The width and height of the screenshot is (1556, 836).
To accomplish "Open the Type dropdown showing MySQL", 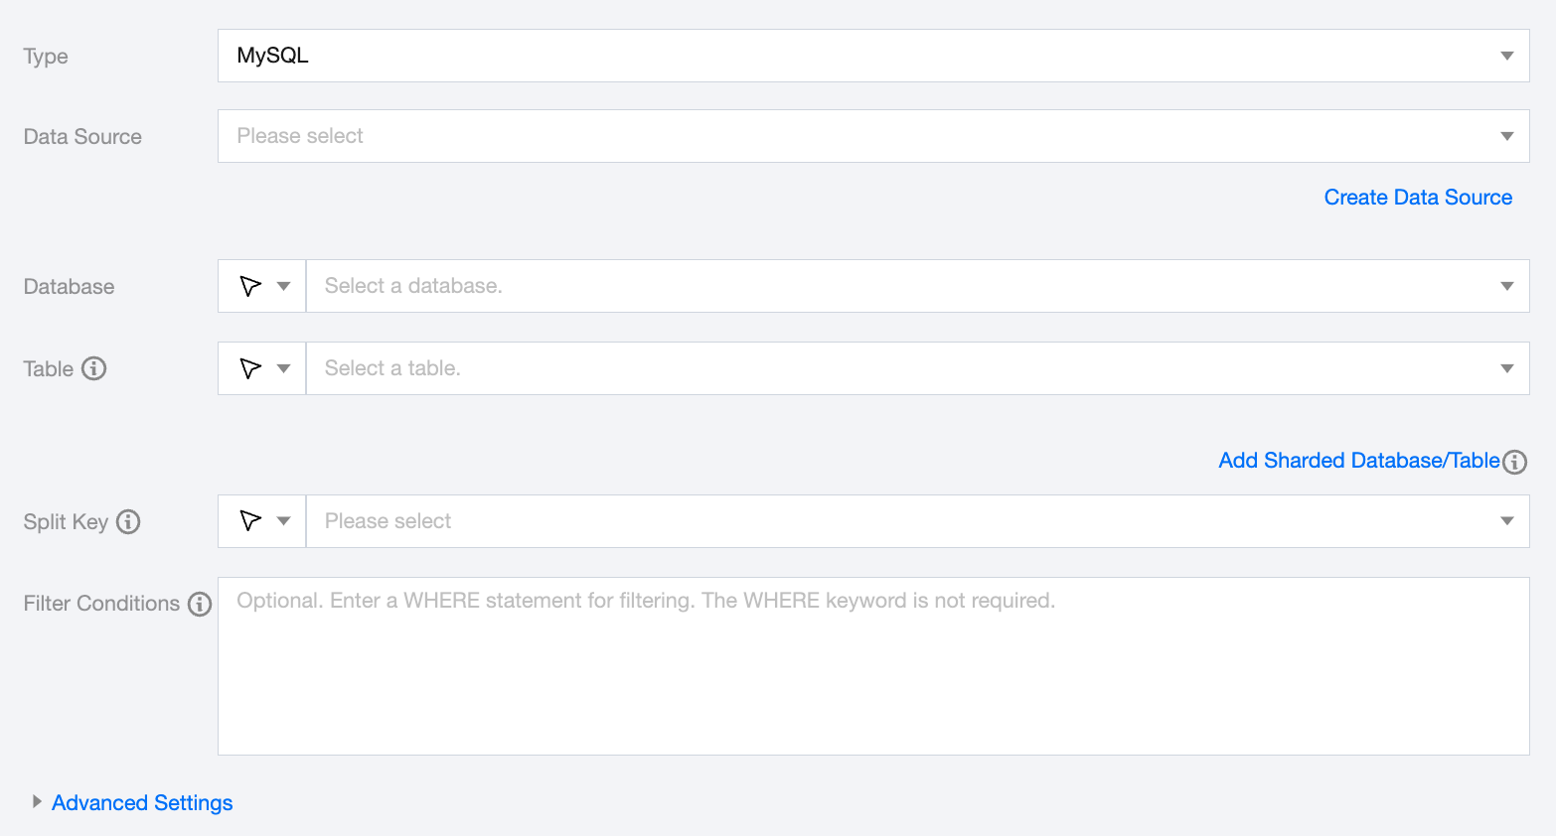I will [872, 56].
